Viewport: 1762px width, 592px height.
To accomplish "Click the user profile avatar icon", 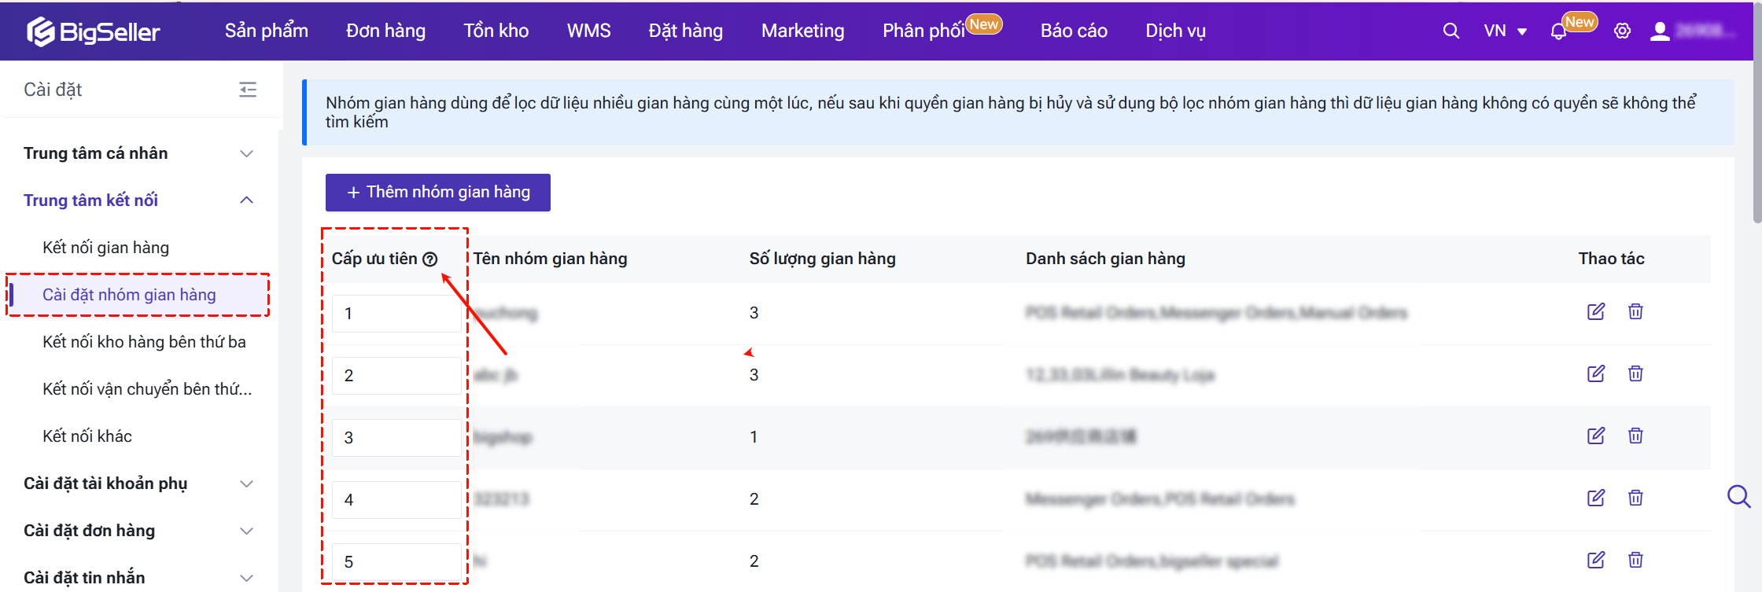I will (1660, 31).
